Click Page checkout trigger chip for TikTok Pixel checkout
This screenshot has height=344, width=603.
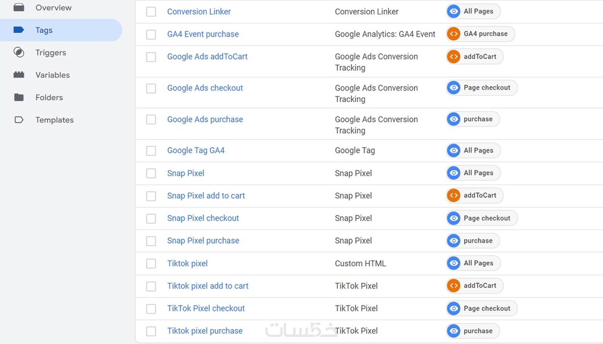482,309
